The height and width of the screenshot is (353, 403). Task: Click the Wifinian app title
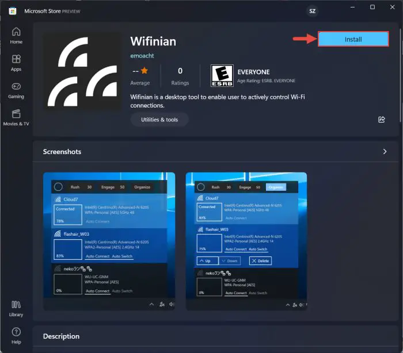pyautogui.click(x=153, y=41)
